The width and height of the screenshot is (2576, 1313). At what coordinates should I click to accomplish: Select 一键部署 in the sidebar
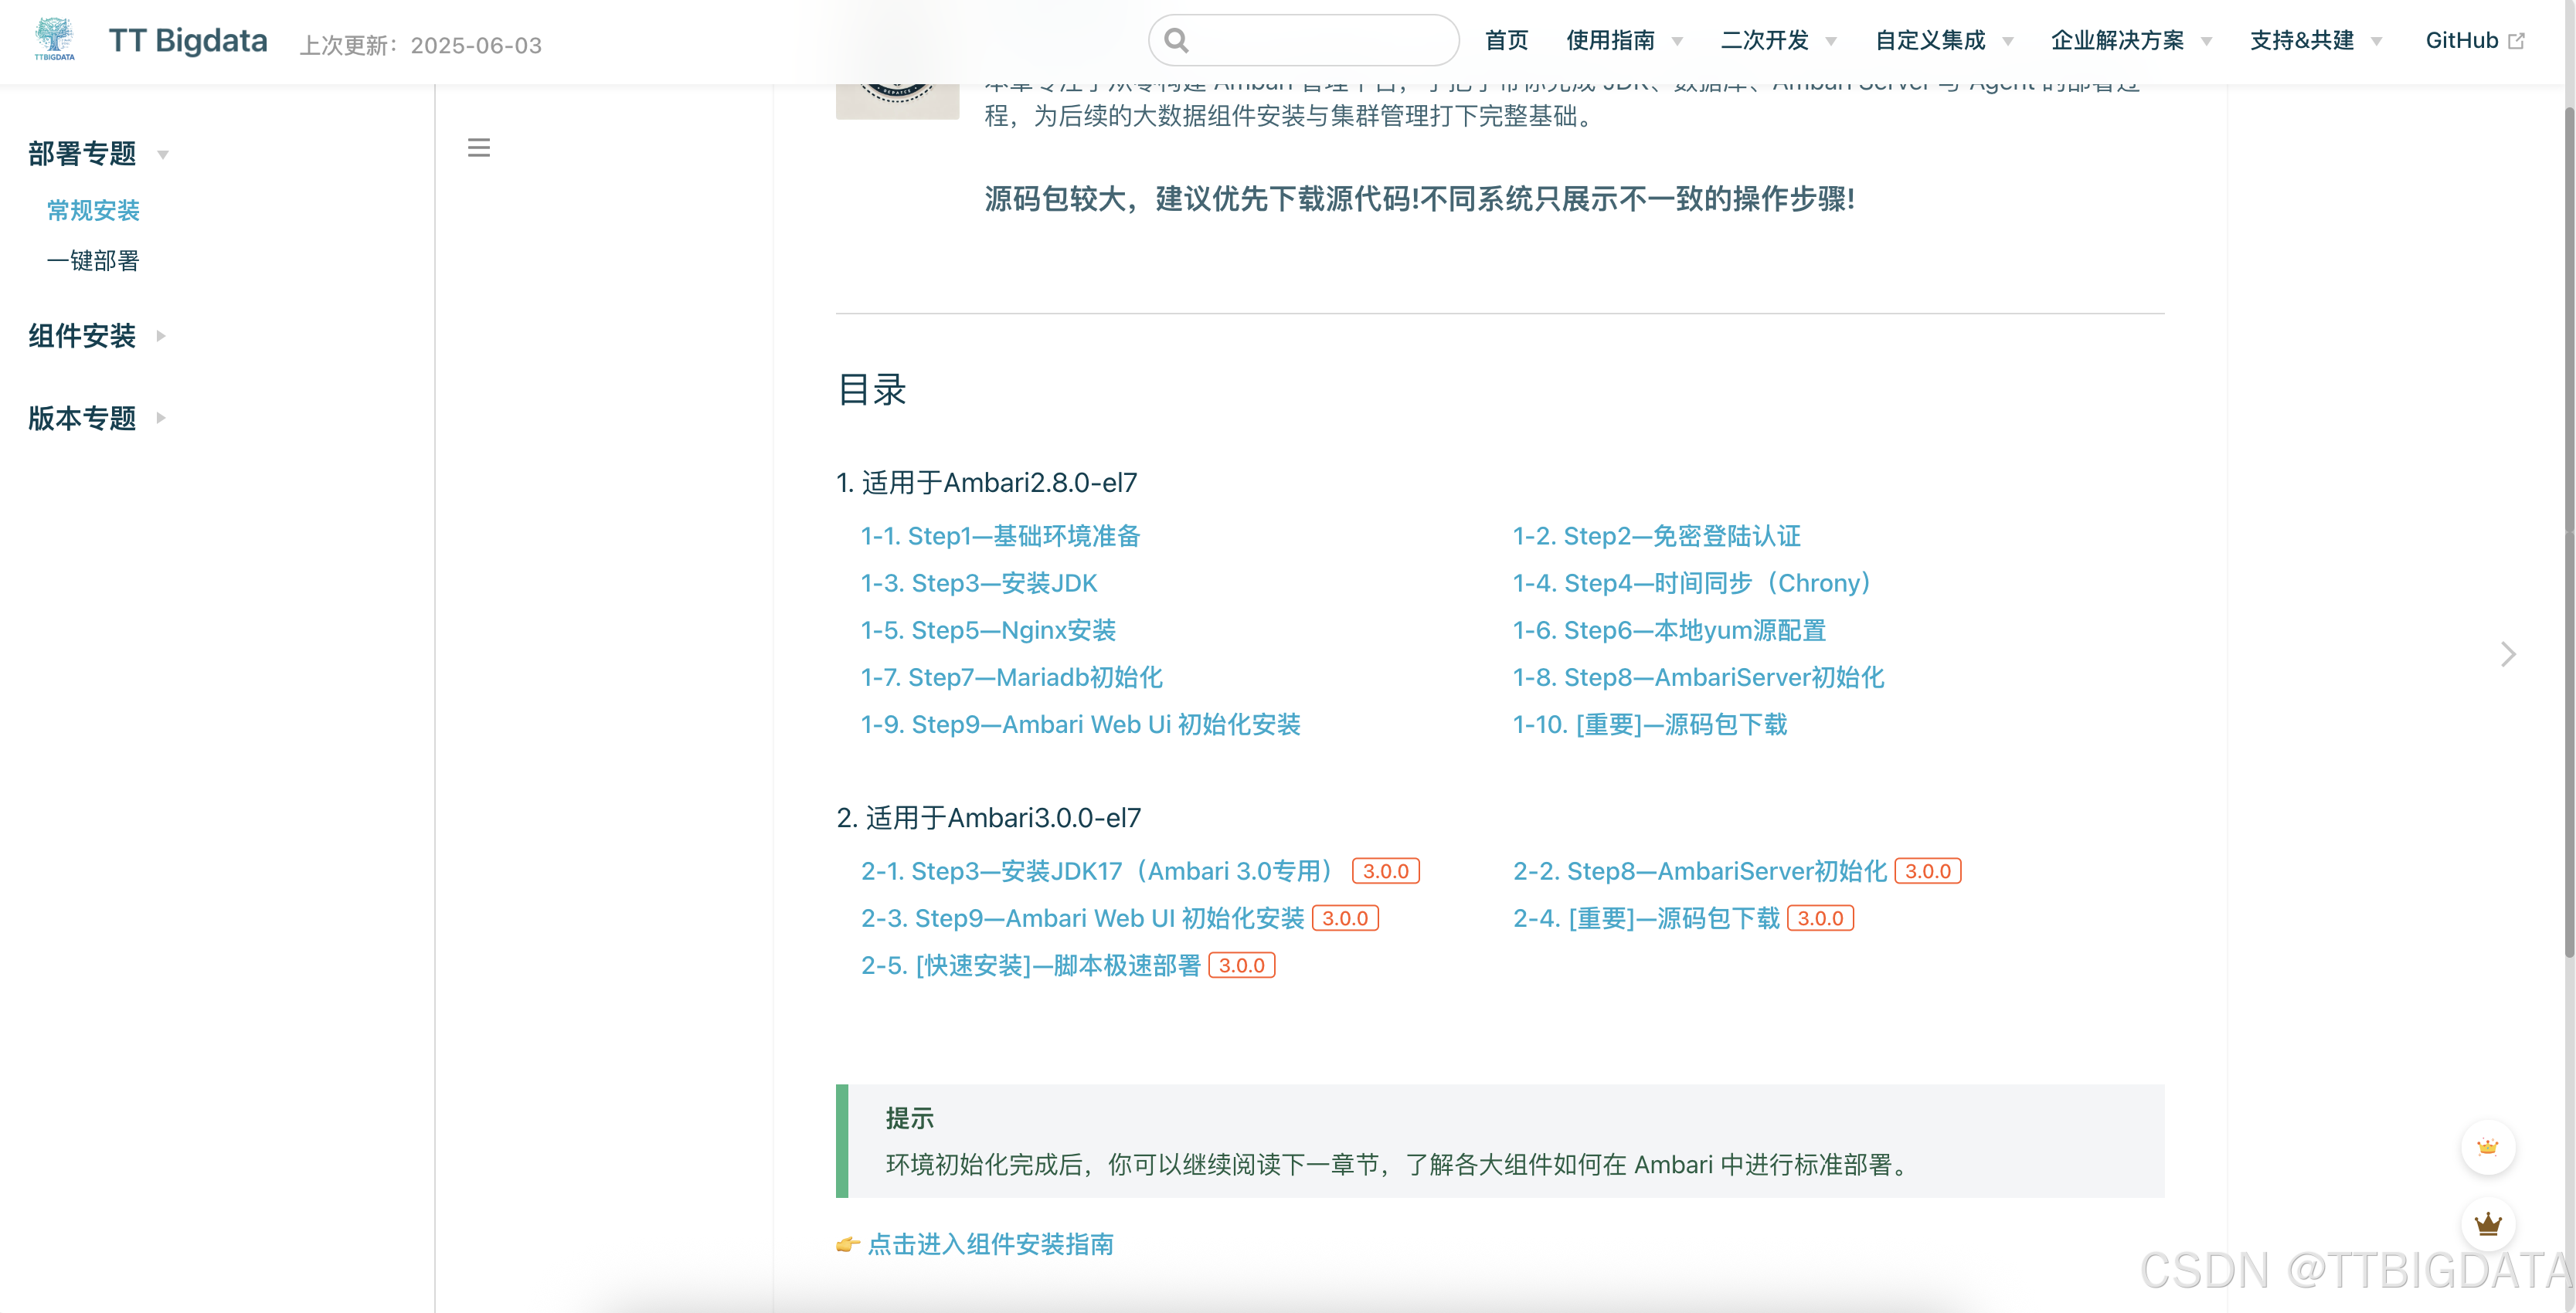tap(93, 261)
